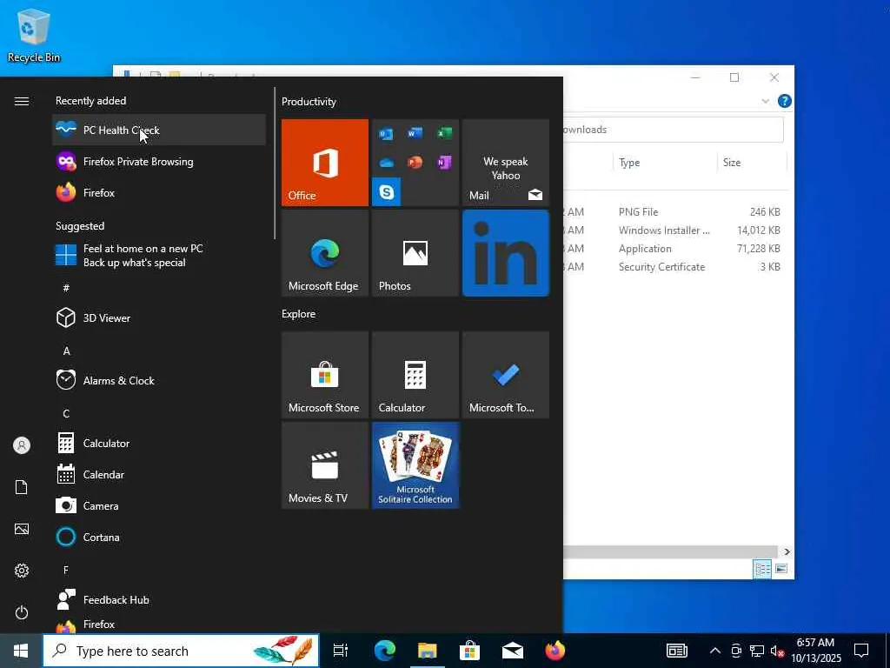The image size is (890, 668).
Task: Open Task View on the taskbar
Action: (x=341, y=651)
